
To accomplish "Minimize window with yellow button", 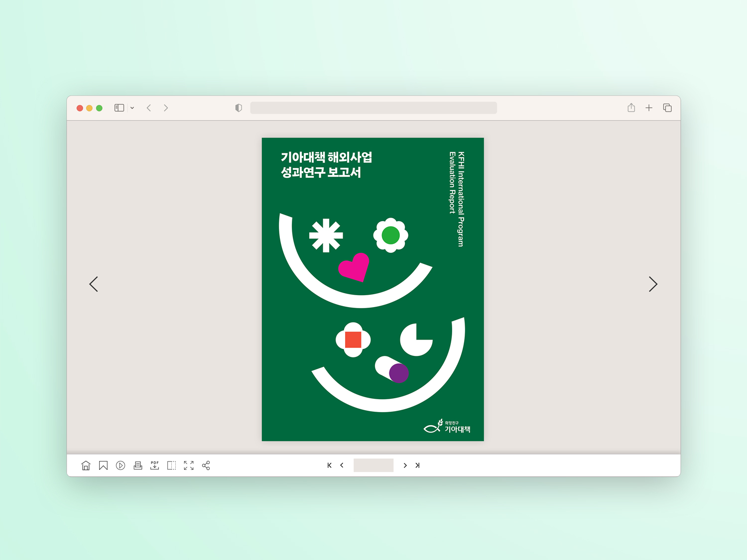I will point(90,108).
